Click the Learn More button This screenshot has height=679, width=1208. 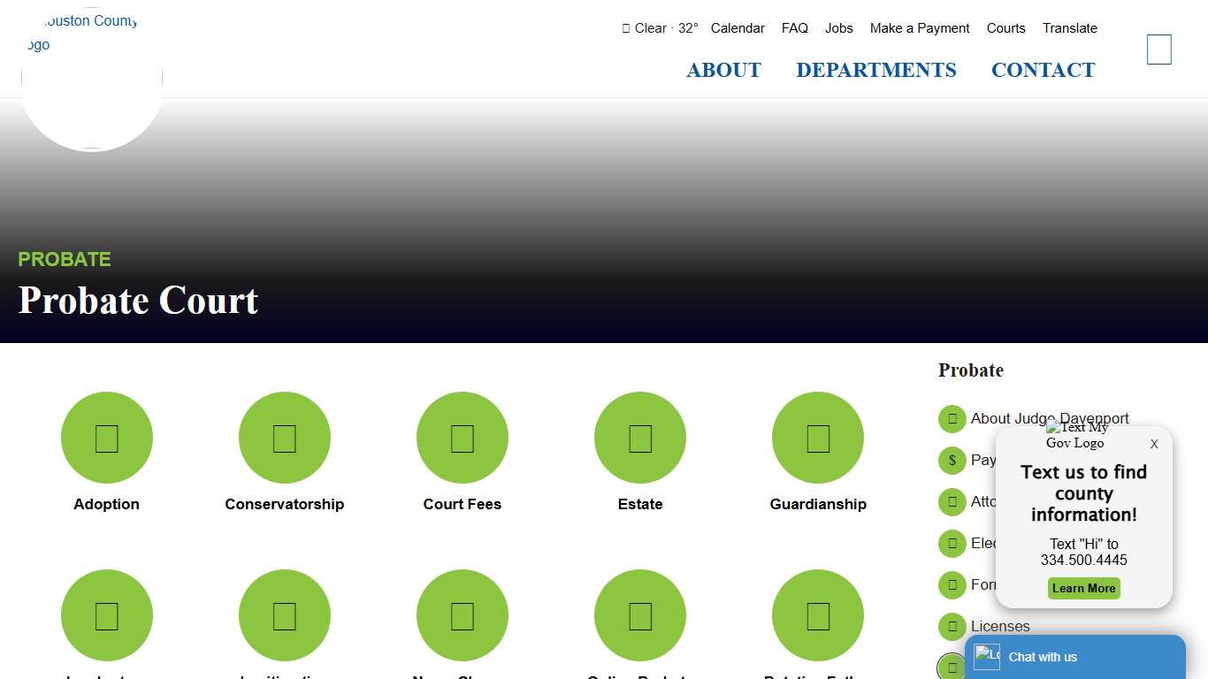1083,588
